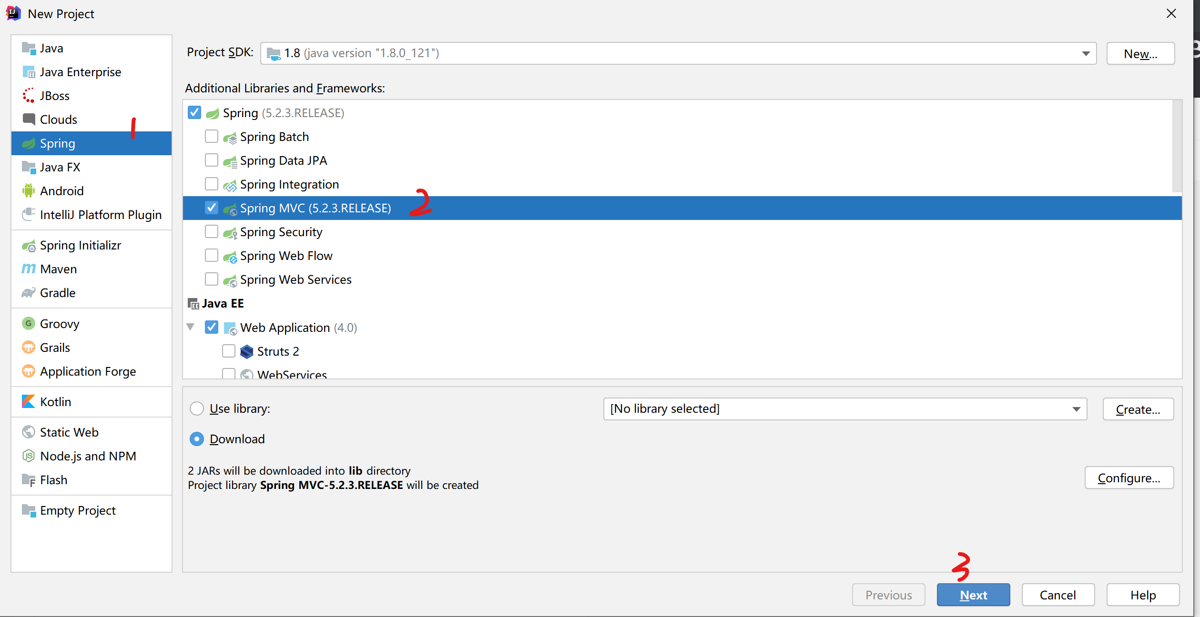Choose the Gradle elephant icon
Image resolution: width=1200 pixels, height=617 pixels.
click(x=29, y=293)
